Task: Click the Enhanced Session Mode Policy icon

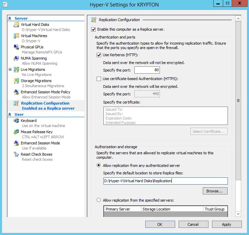Action: (x=16, y=92)
